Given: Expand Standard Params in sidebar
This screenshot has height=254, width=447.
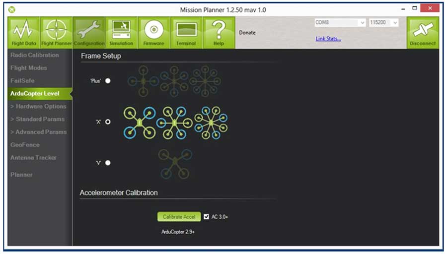Looking at the screenshot, I should click(38, 119).
